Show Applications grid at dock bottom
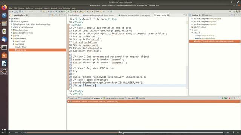 [x=4, y=129]
